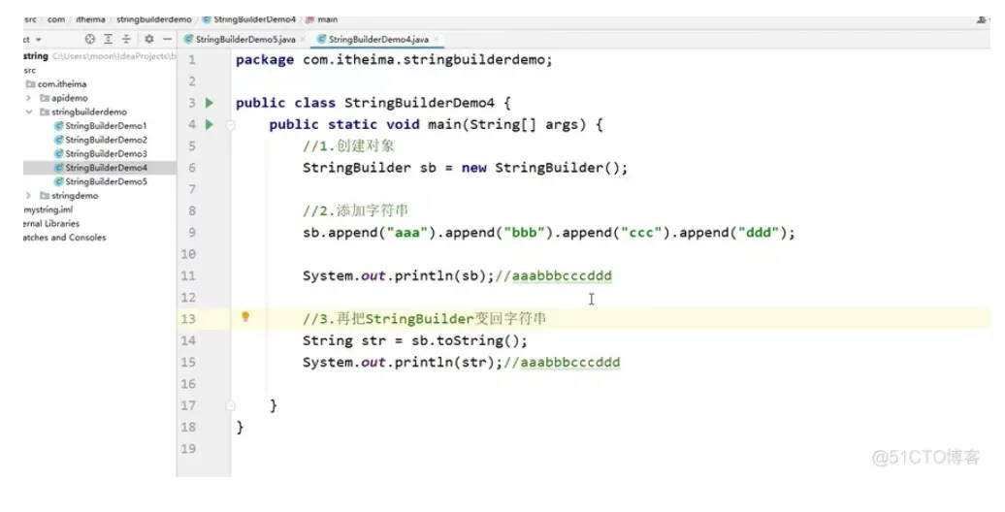Click highlighted comment on line 13
1005x512 pixels.
424,319
